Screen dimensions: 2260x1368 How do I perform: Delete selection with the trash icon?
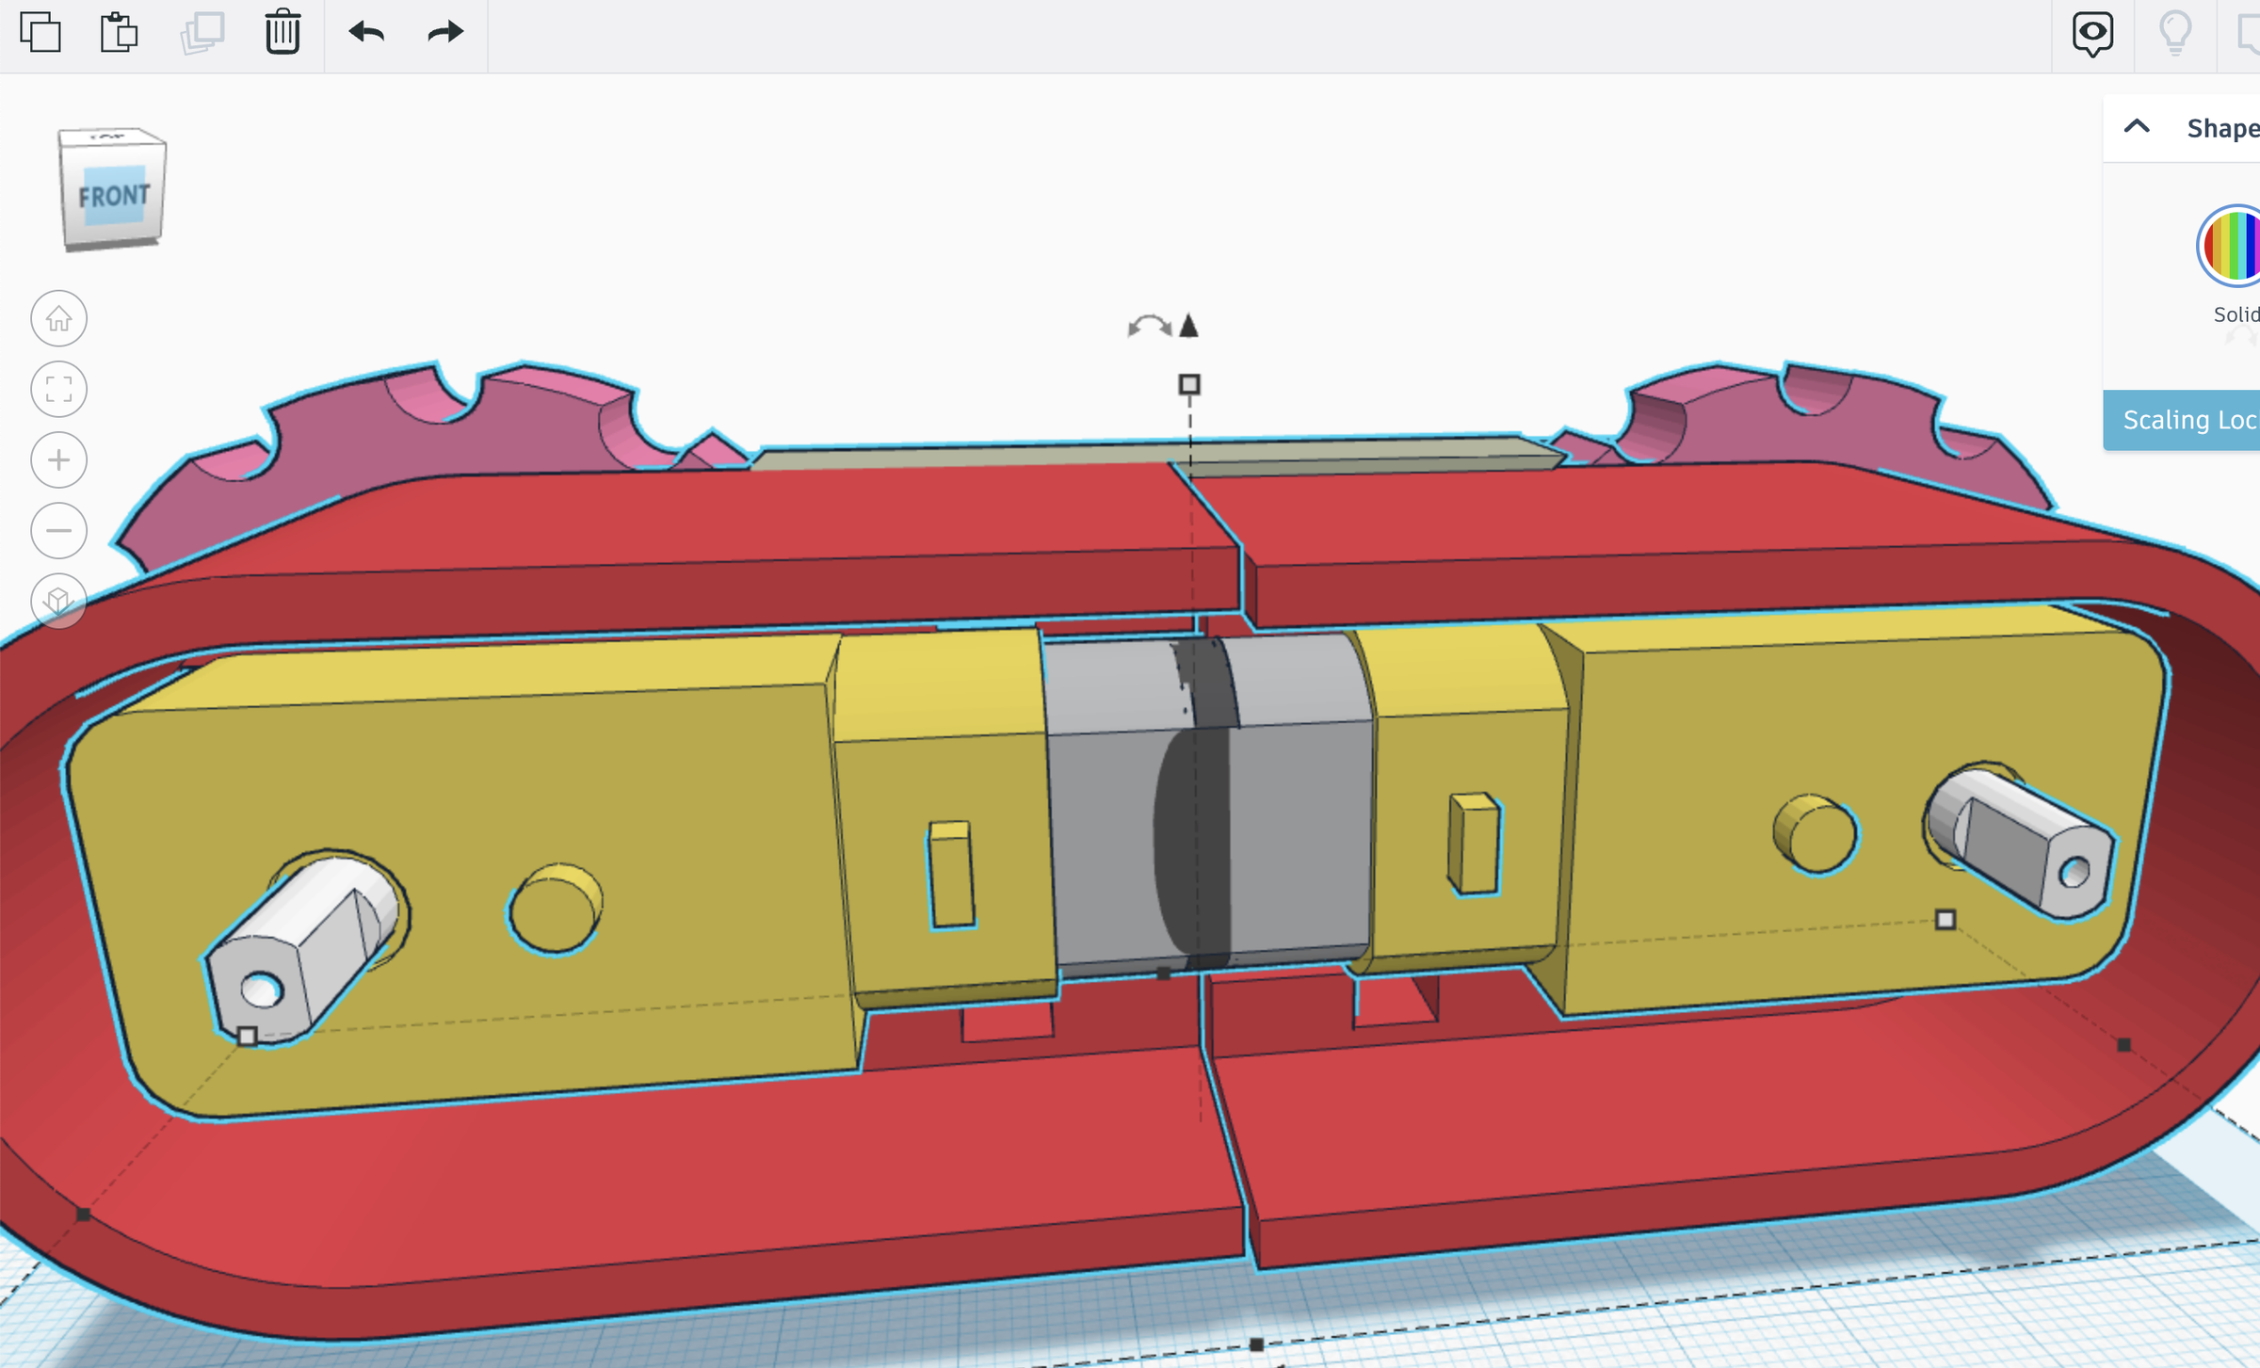click(x=282, y=33)
